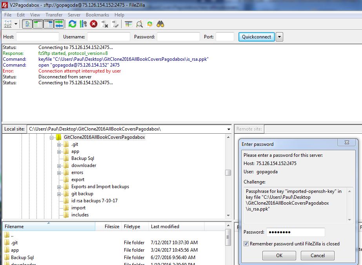This screenshot has width=362, height=265.
Task: Expand the .git folder node
Action: (x=59, y=145)
